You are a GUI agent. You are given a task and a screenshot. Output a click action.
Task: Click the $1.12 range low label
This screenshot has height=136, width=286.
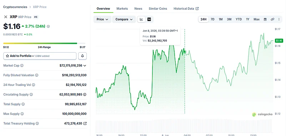point(6,47)
